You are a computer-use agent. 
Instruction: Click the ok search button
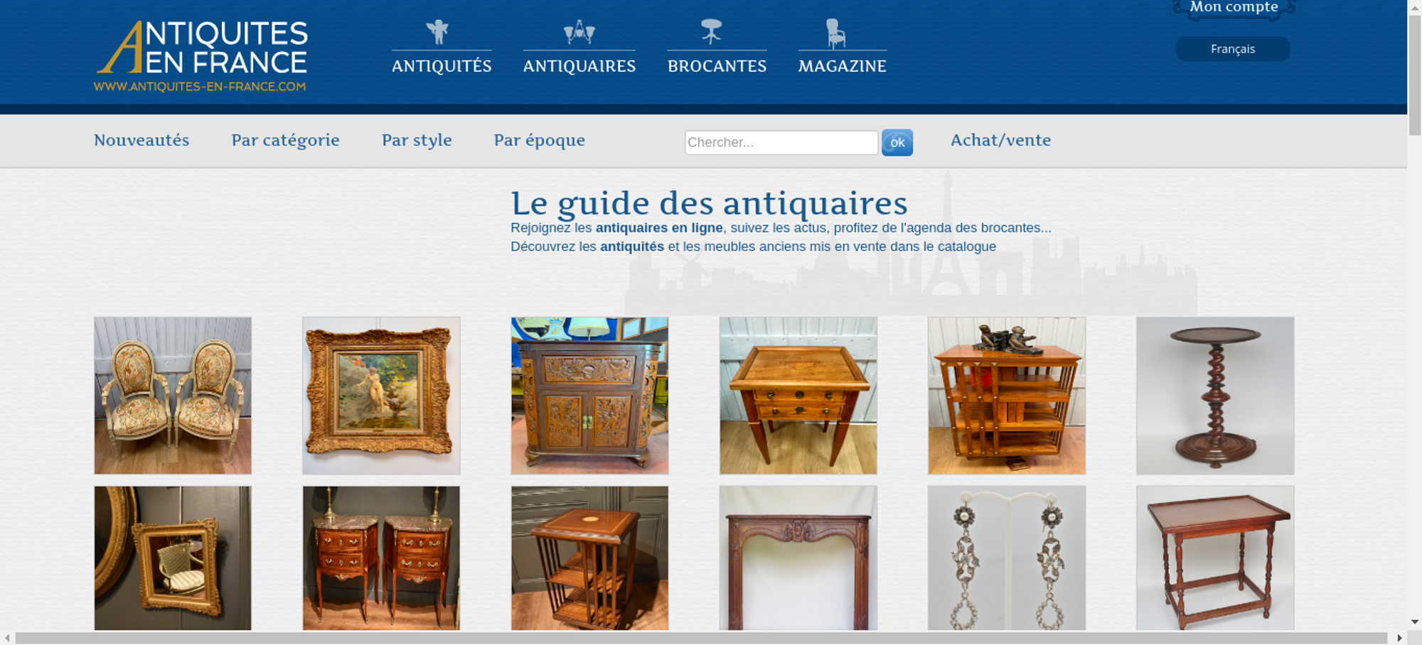pyautogui.click(x=897, y=143)
